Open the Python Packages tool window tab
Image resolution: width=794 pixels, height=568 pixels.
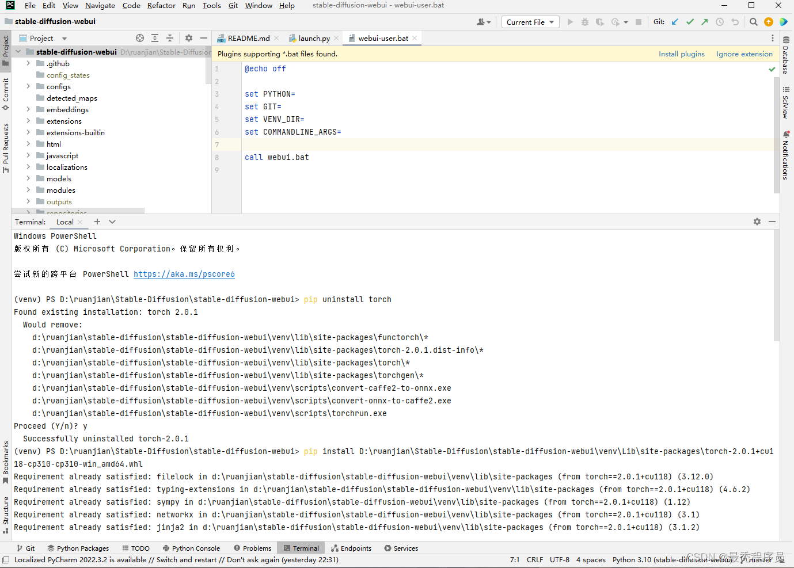pyautogui.click(x=78, y=548)
